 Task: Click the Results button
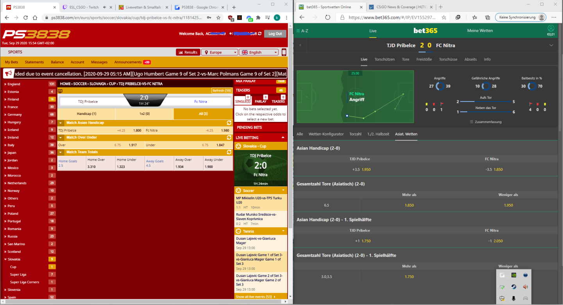(x=188, y=52)
